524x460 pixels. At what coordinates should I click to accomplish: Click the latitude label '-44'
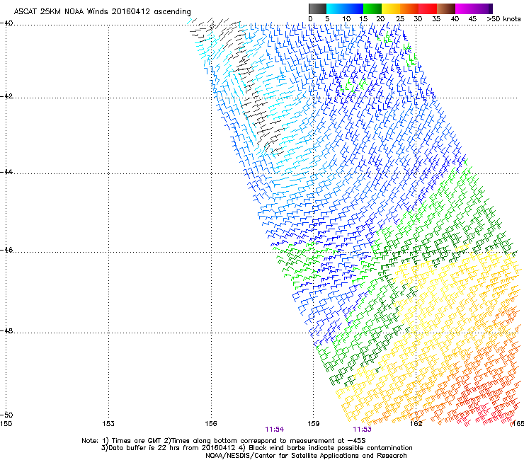pos(6,172)
